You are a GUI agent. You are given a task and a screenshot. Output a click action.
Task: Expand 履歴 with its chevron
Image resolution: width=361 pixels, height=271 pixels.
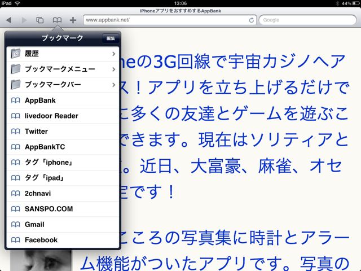pos(113,54)
